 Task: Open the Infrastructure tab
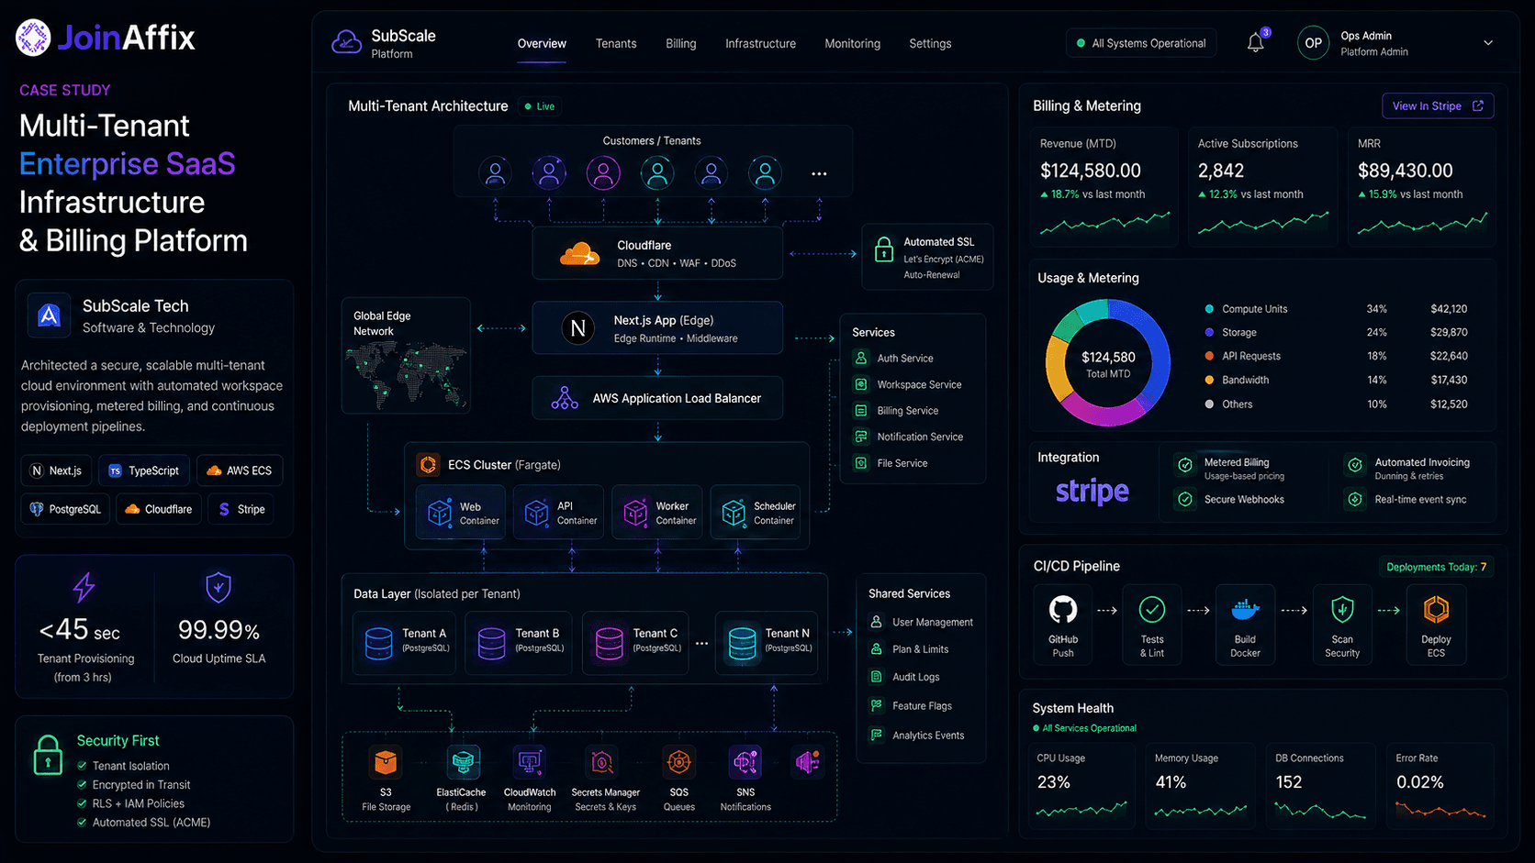tap(760, 44)
